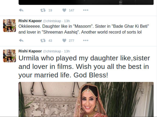This screenshot has width=157, height=117.
Task: Open the 13h timestamp on the Urmila tweet
Action: tap(67, 51)
